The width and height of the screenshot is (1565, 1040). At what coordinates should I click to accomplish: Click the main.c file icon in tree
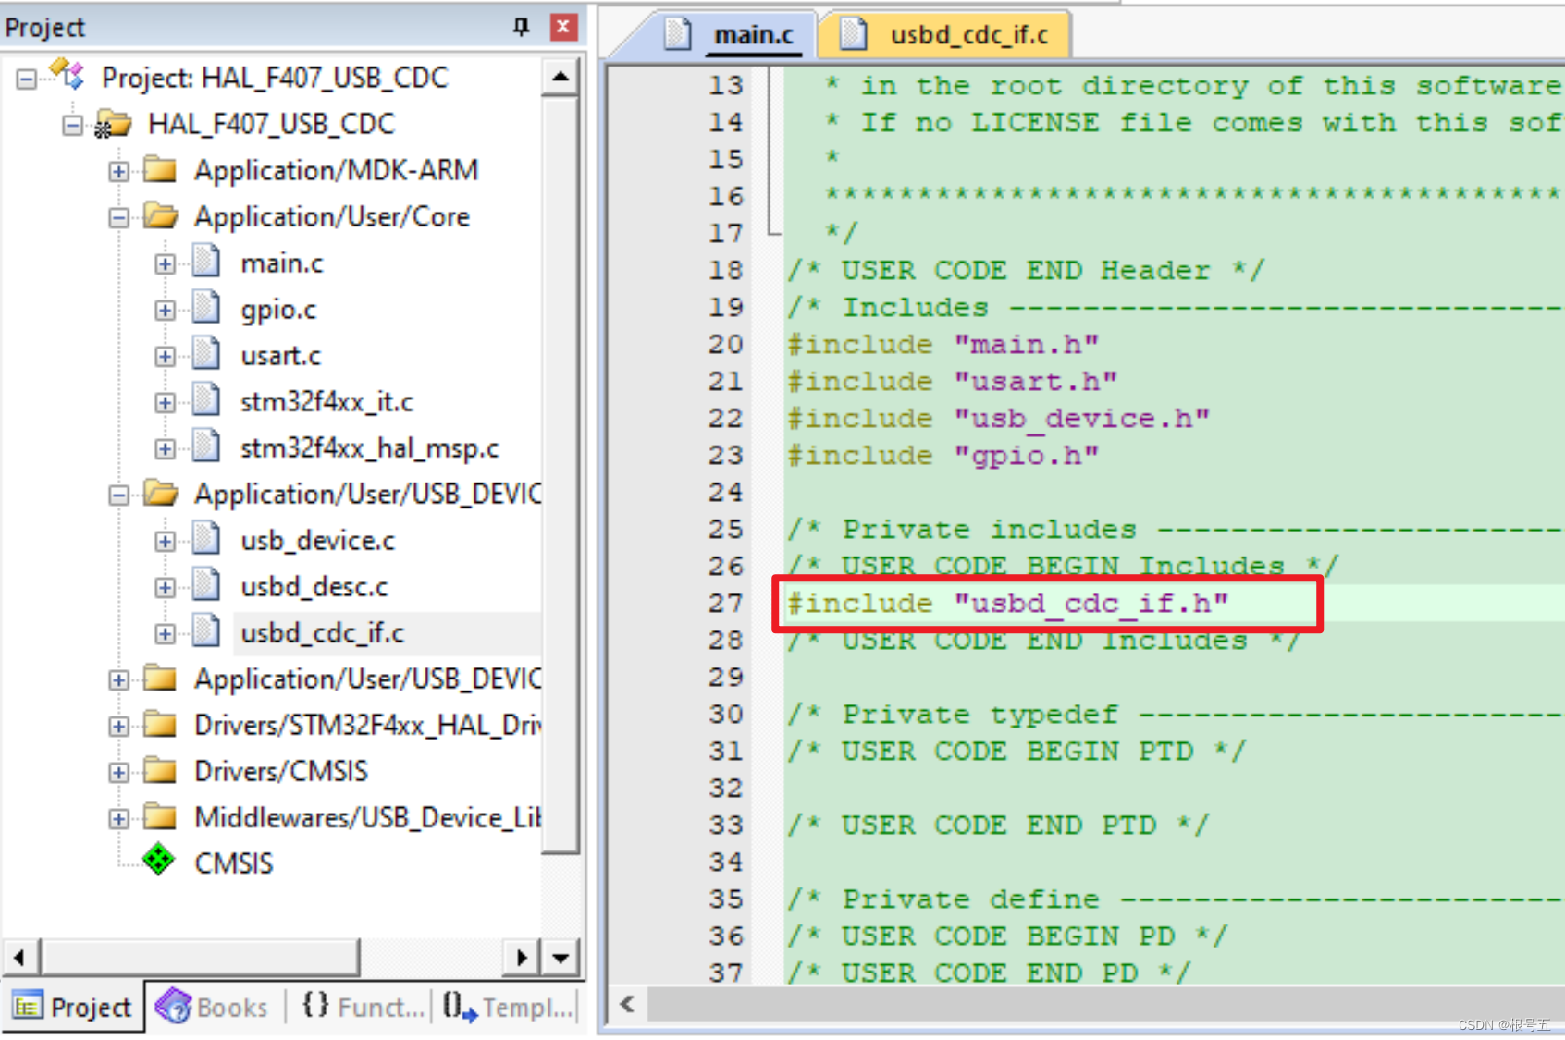click(x=206, y=262)
